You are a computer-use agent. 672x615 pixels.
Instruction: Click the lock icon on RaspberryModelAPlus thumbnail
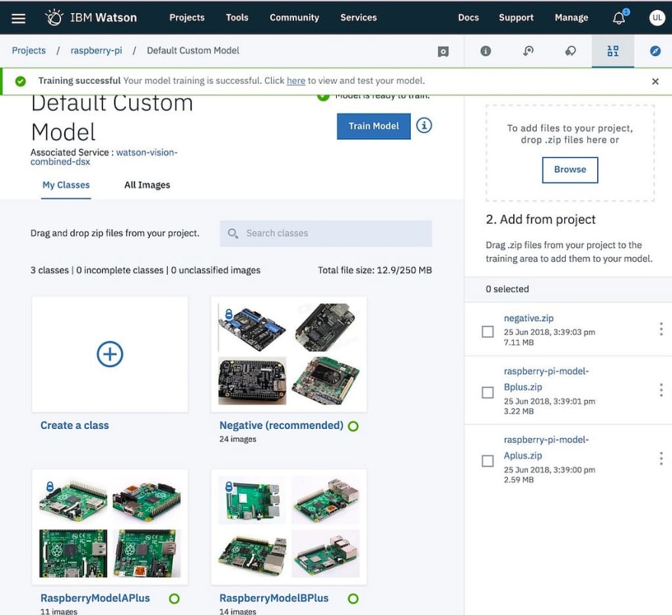click(50, 487)
